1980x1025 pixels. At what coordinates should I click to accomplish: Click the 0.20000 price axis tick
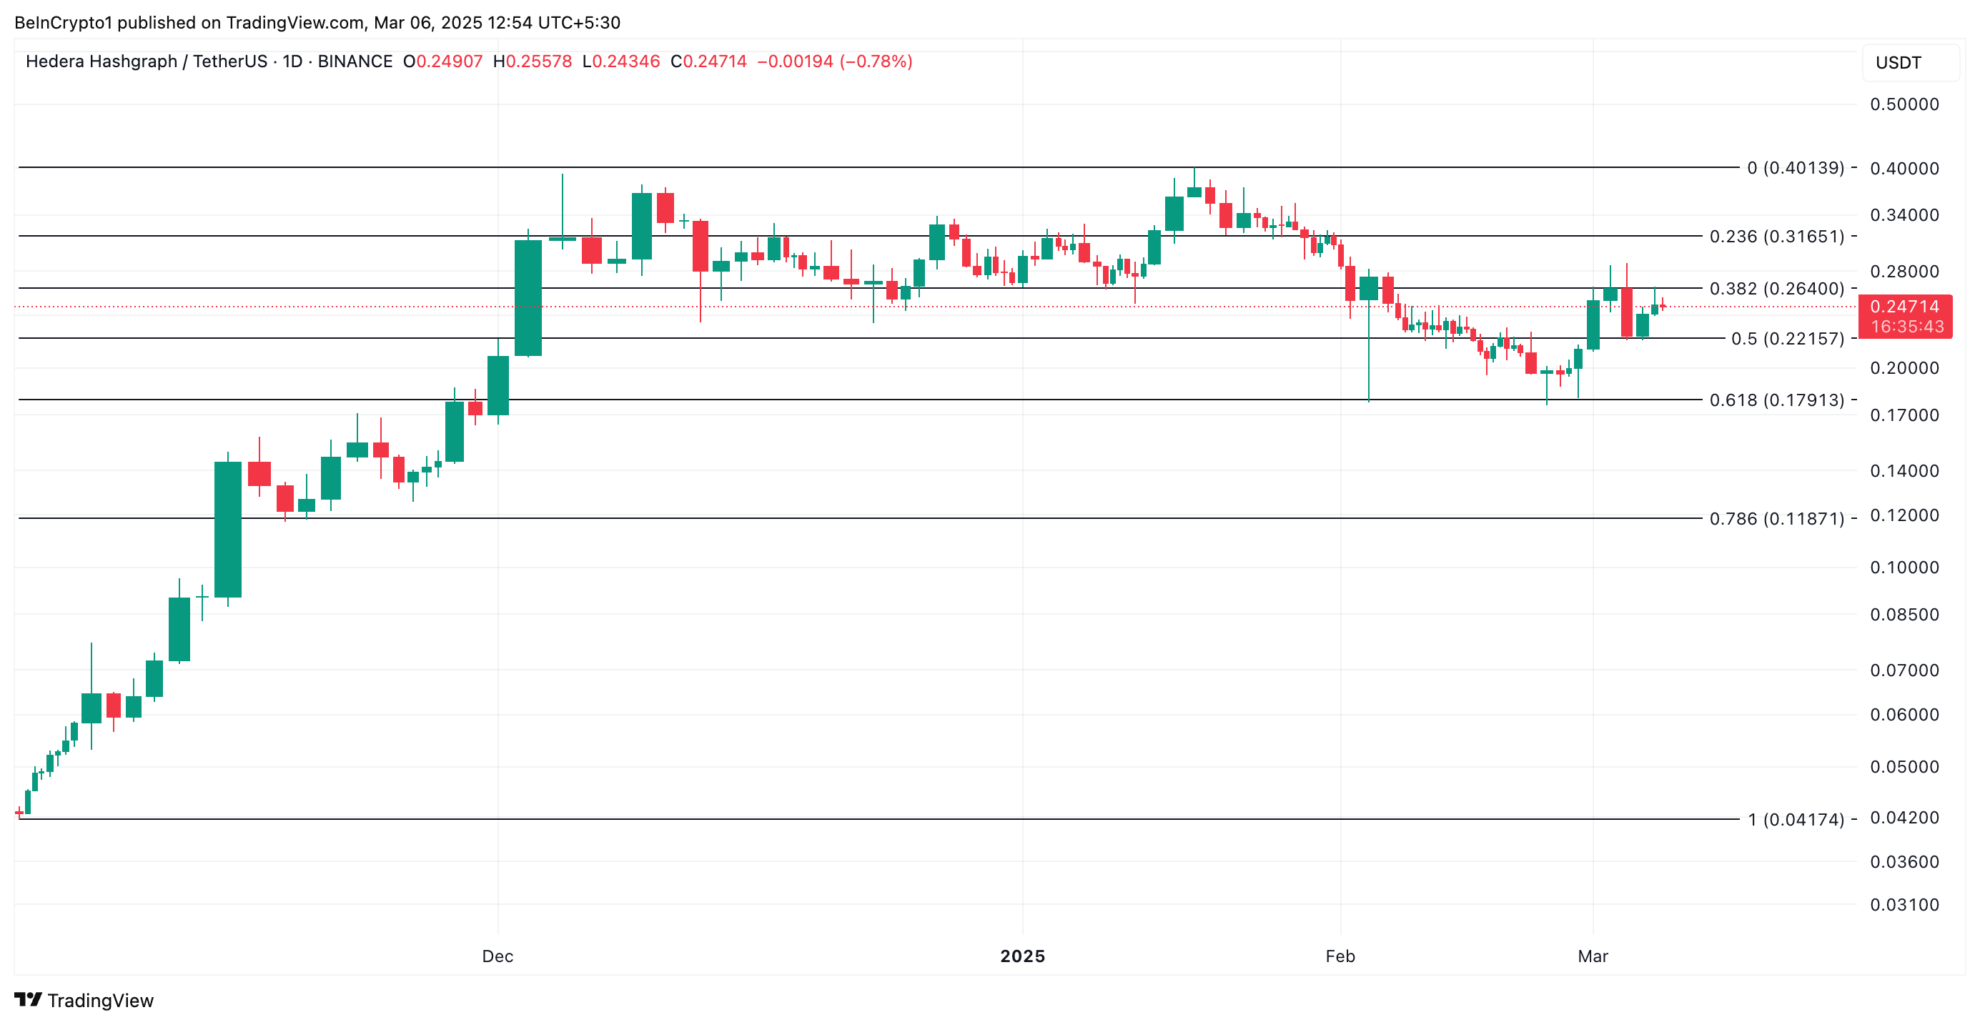tap(1904, 368)
